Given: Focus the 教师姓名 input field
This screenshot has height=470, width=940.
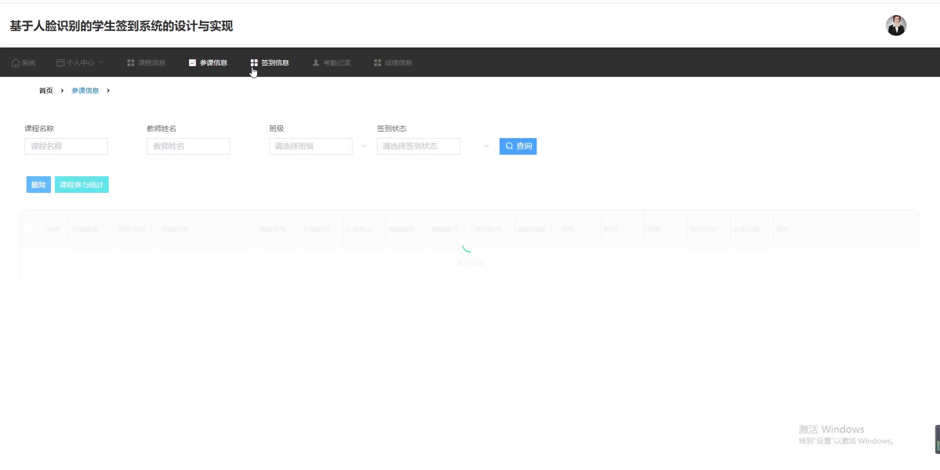Looking at the screenshot, I should tap(188, 146).
